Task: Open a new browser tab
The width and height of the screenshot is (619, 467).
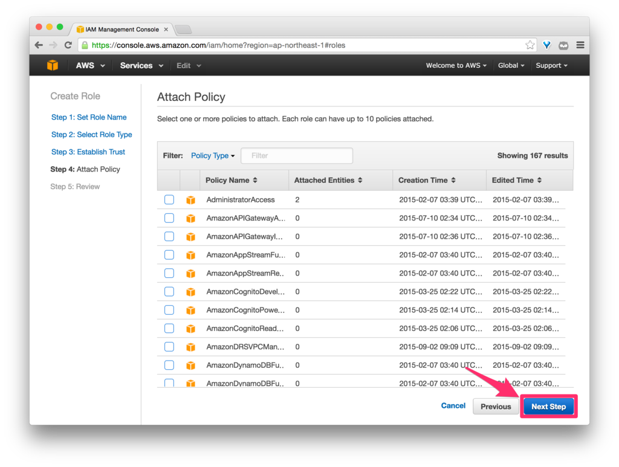Action: (183, 29)
